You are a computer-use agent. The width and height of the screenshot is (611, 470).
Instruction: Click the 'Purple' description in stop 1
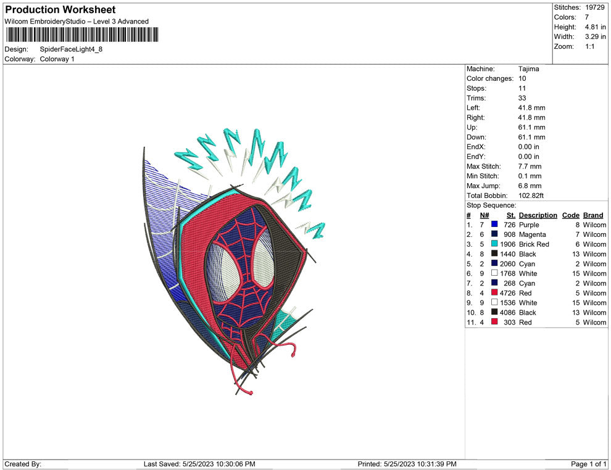pyautogui.click(x=529, y=225)
